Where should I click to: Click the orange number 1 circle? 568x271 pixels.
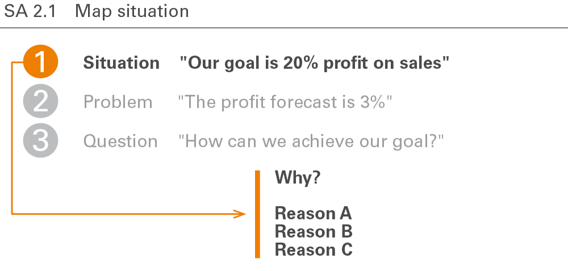(40, 61)
